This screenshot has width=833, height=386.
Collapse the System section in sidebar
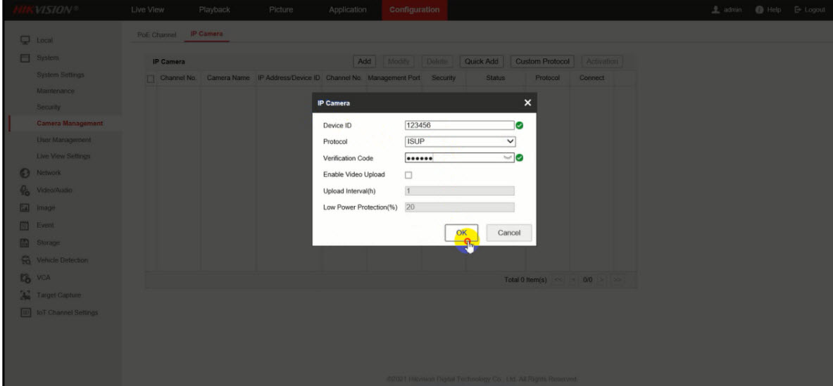(47, 57)
